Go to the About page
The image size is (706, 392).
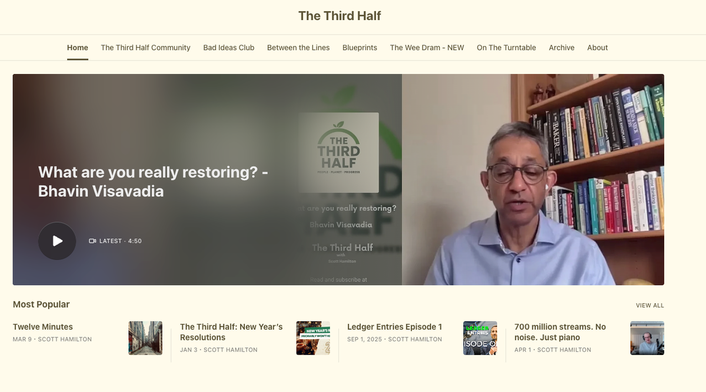pos(598,48)
